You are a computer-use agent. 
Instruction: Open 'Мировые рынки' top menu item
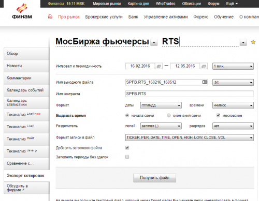click(107, 4)
